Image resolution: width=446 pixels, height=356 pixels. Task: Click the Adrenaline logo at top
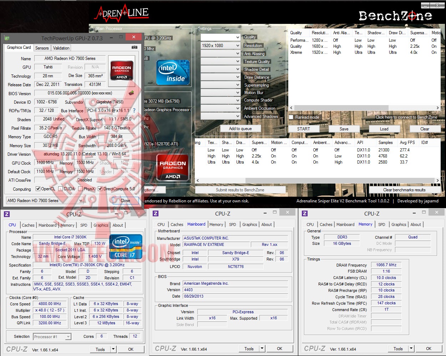(121, 13)
